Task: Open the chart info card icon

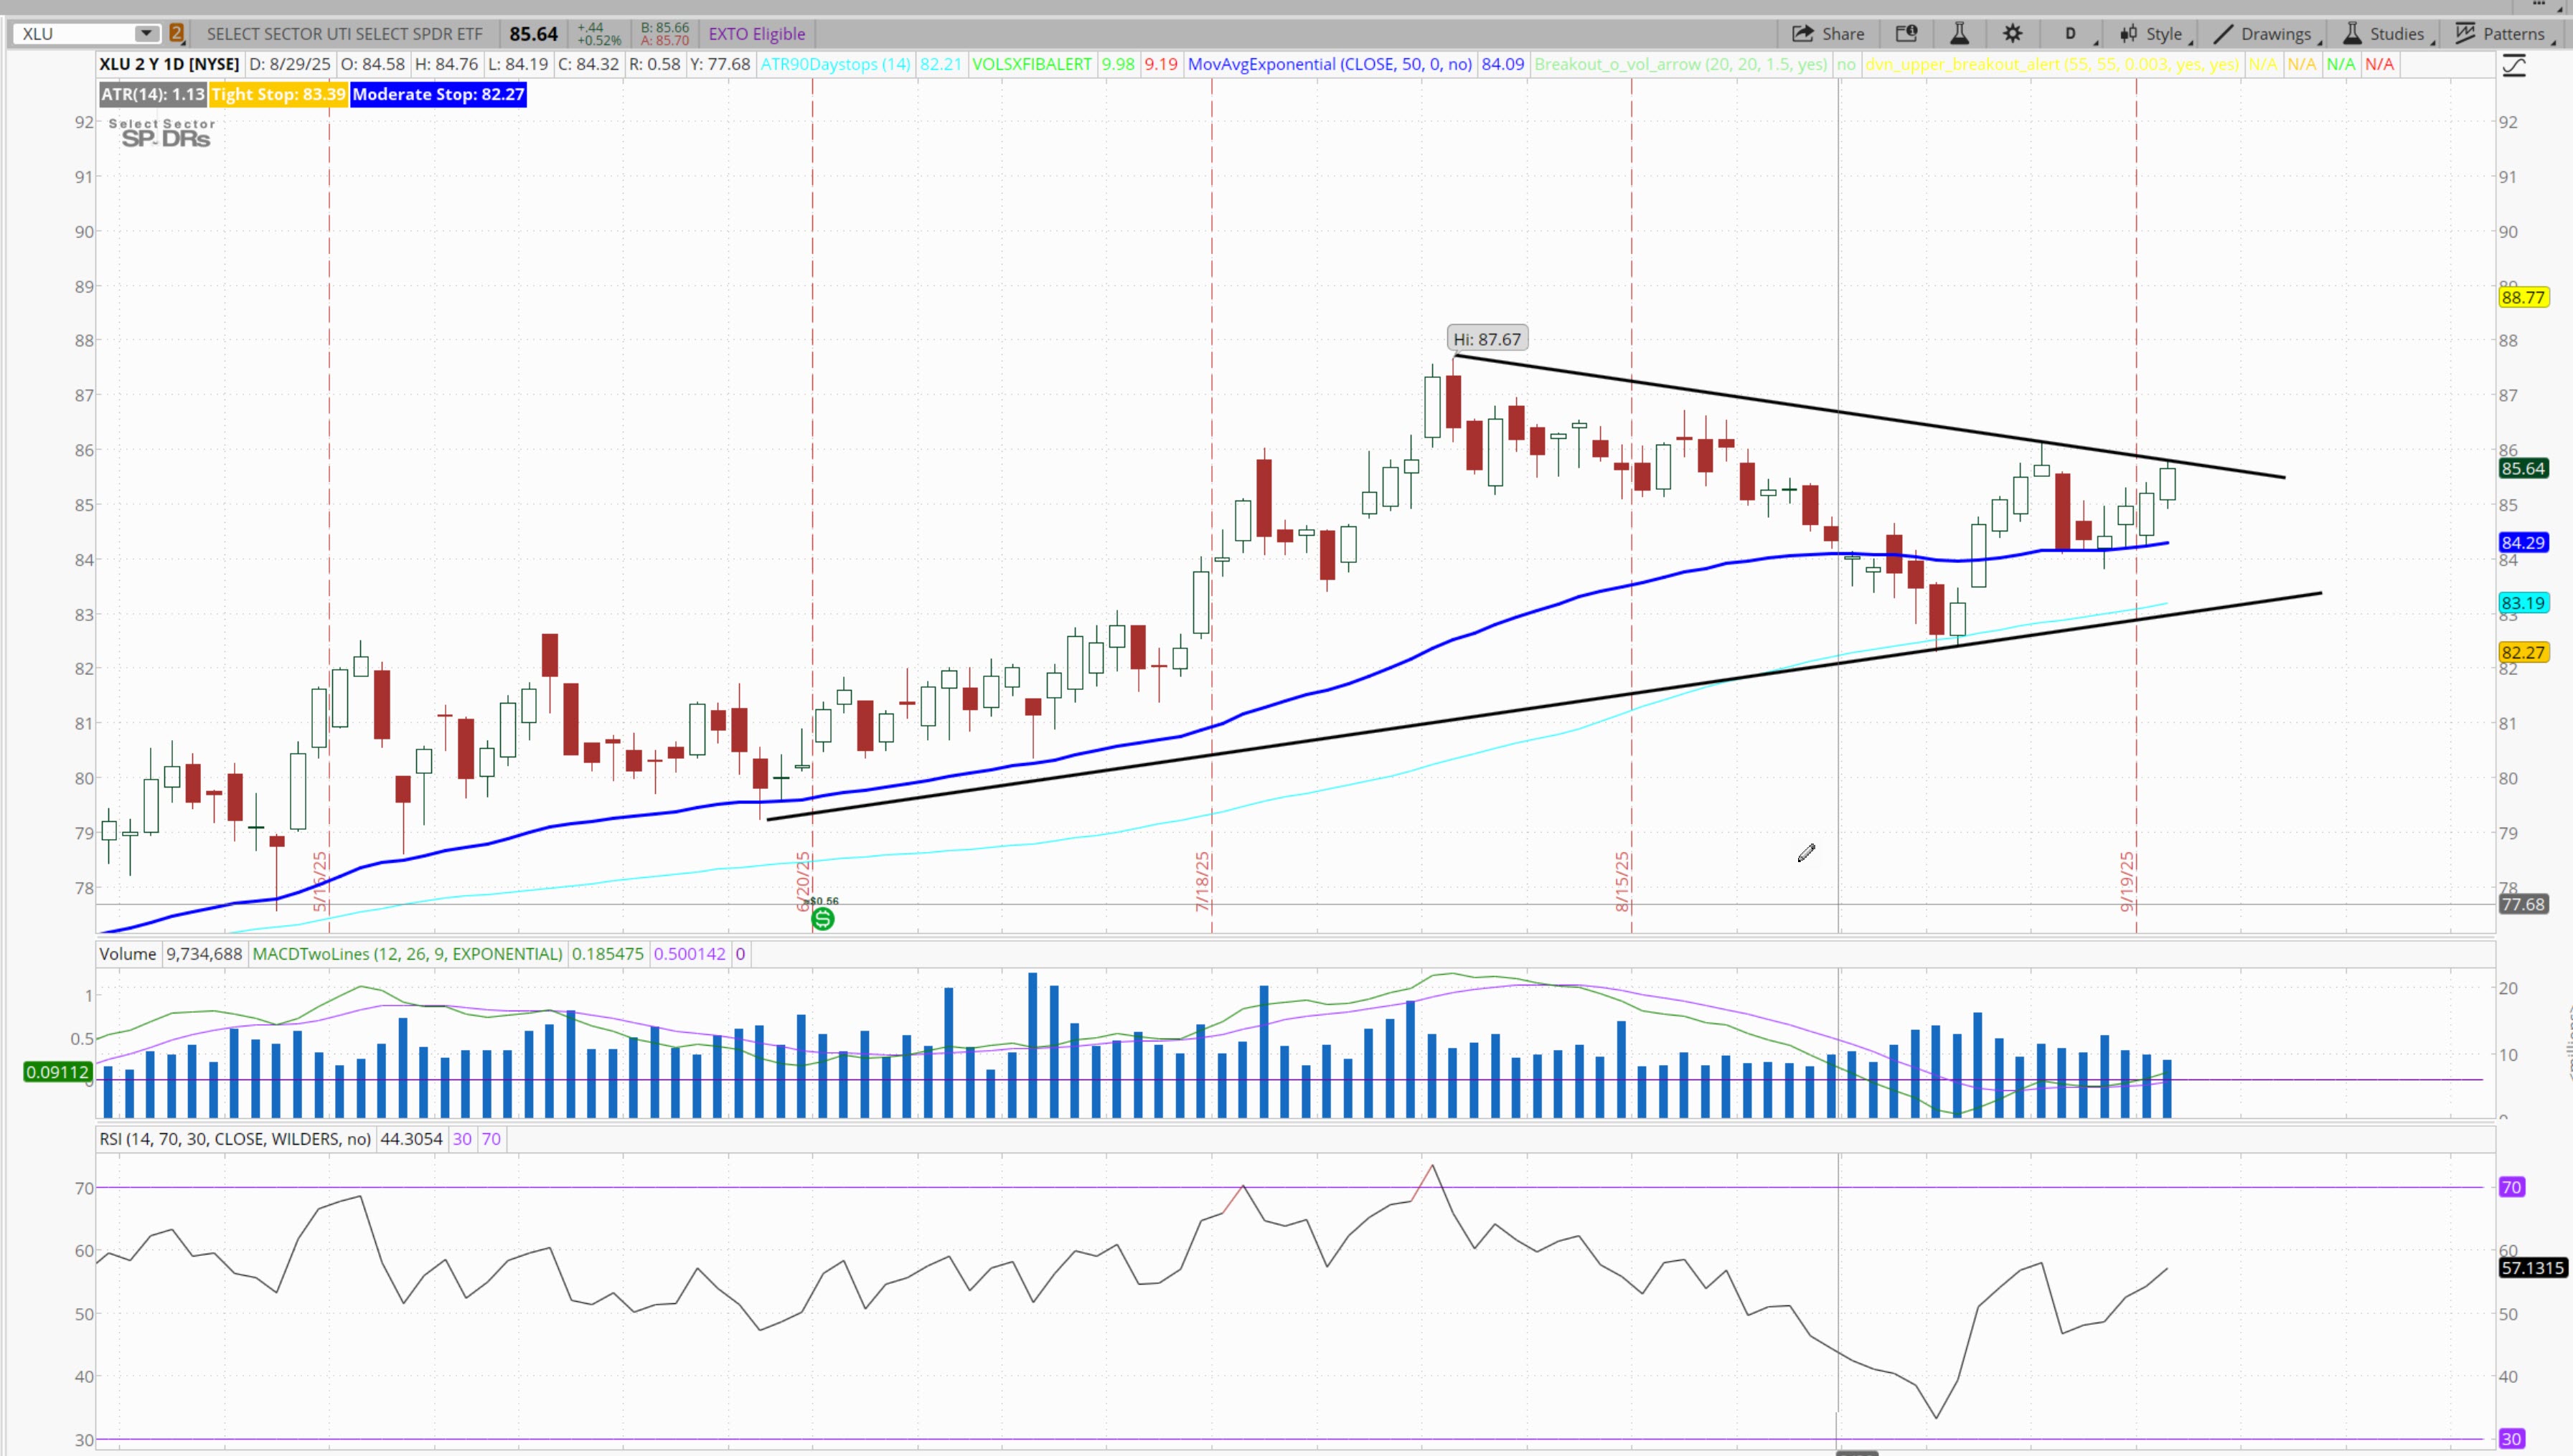Action: [x=1906, y=34]
